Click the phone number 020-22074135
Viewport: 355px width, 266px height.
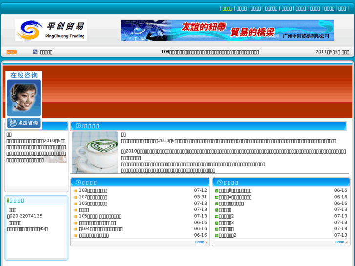point(26,216)
